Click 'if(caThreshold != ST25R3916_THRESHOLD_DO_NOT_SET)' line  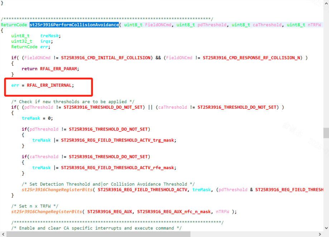click(86, 157)
